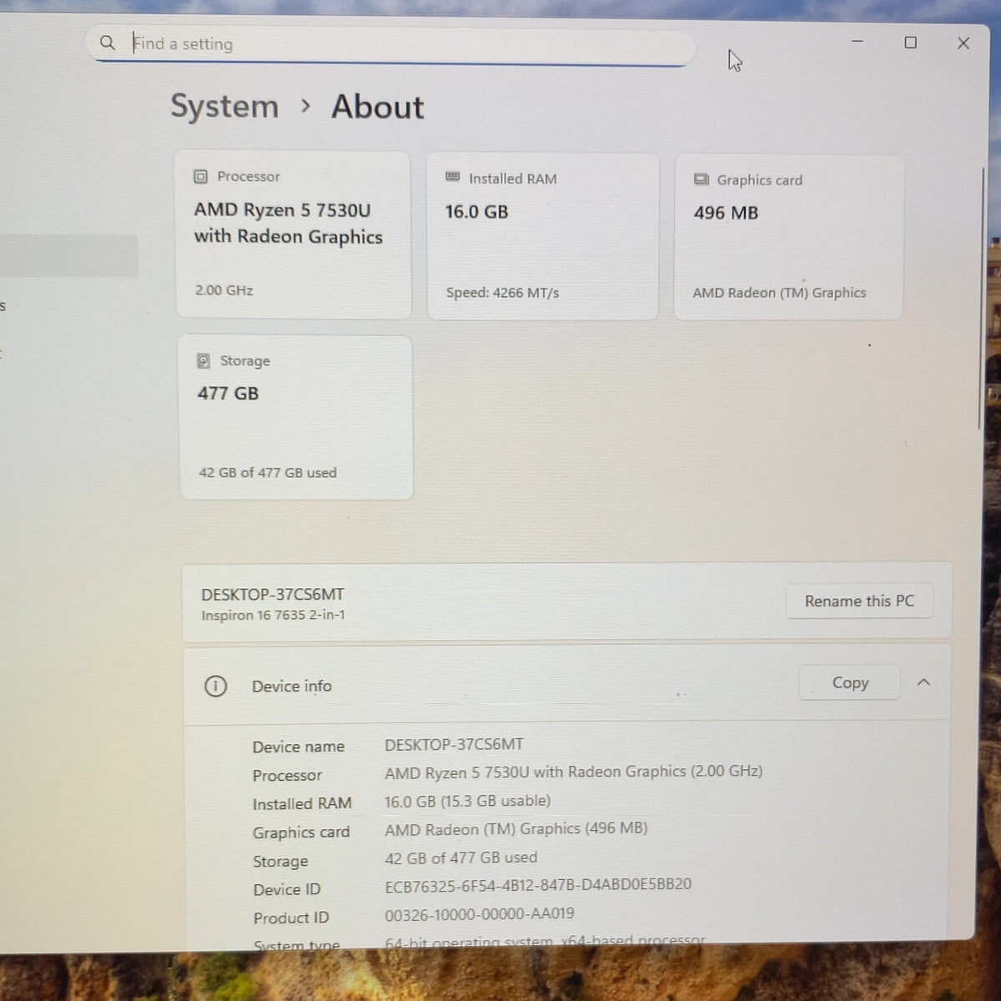This screenshot has width=1001, height=1001.
Task: Click the 'Processor' row label in Device info
Action: pos(287,775)
